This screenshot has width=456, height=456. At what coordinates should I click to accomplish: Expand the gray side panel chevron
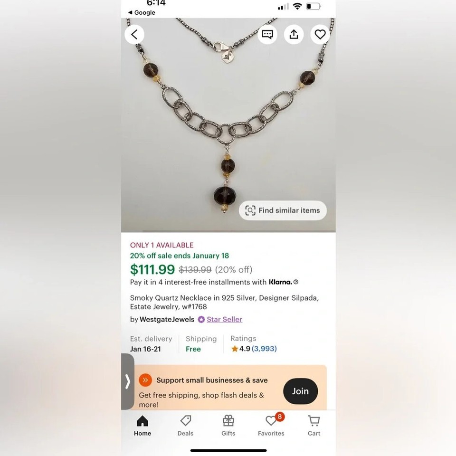[x=128, y=381]
